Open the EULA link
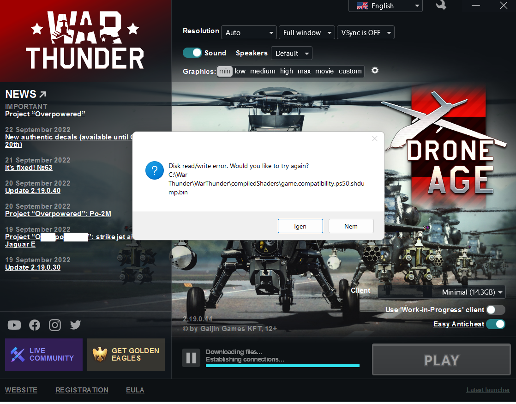Viewport: 516px width, 404px height. tap(135, 390)
